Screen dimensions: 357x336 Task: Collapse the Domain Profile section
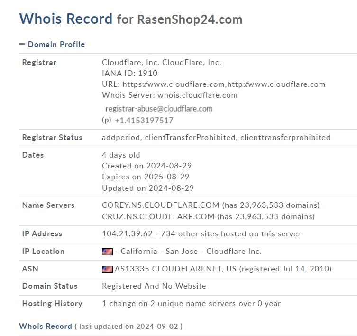[22, 44]
